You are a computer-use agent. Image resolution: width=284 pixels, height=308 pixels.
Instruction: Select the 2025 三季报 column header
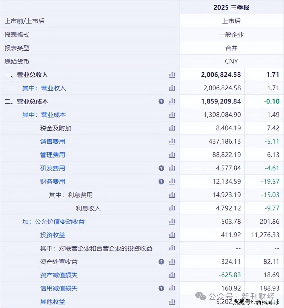(x=231, y=7)
